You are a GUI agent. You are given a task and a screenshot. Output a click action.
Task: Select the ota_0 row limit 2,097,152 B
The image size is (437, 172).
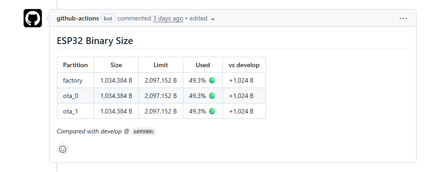161,96
